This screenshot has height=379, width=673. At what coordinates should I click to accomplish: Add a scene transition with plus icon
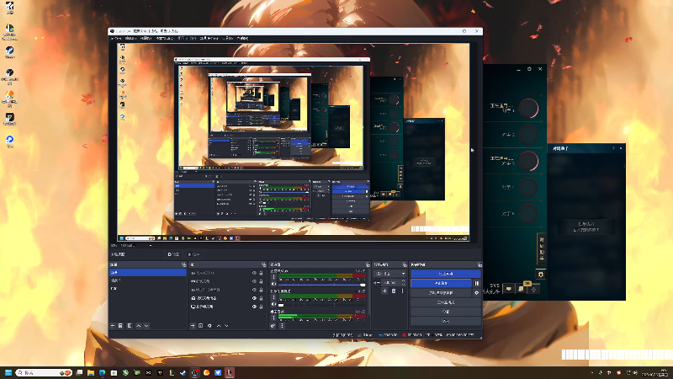[384, 291]
